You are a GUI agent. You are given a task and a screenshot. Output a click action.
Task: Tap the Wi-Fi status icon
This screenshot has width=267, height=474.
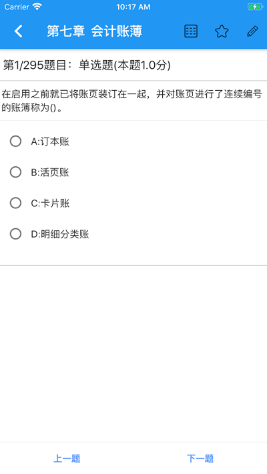pos(37,7)
